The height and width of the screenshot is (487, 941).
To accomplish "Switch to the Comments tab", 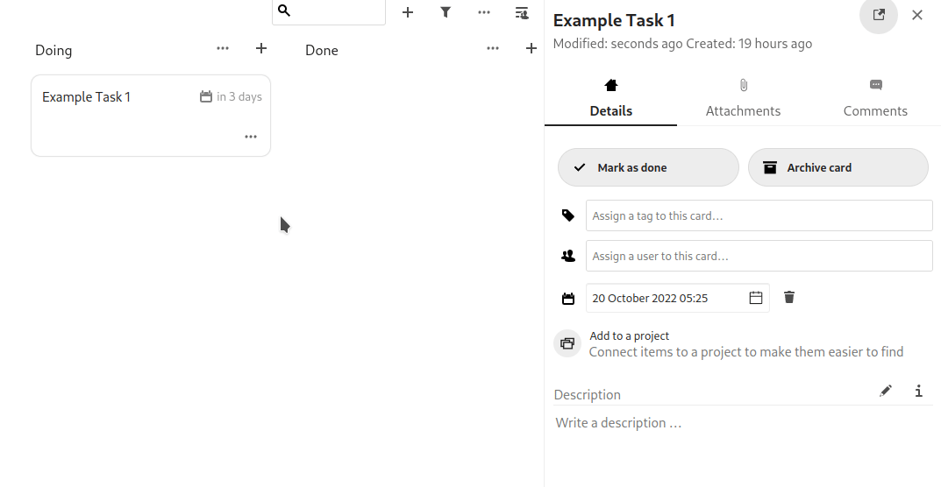I will click(875, 99).
